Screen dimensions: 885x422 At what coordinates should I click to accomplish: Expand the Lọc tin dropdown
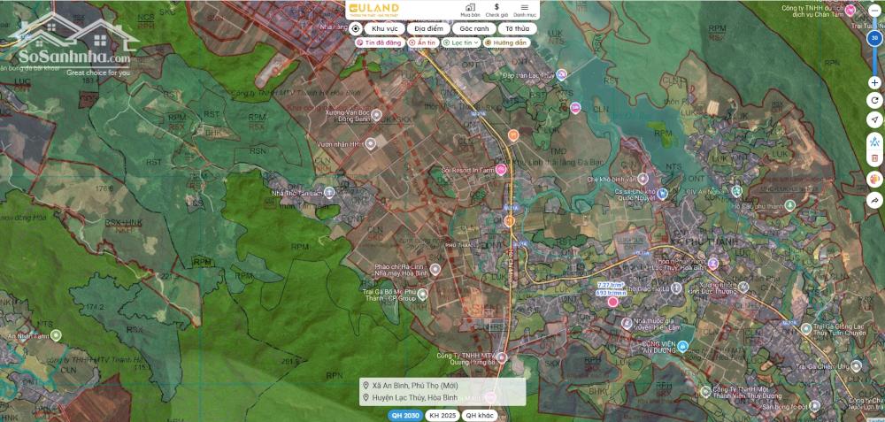460,42
